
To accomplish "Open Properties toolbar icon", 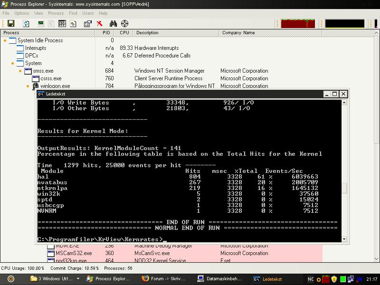I will [x=87, y=23].
